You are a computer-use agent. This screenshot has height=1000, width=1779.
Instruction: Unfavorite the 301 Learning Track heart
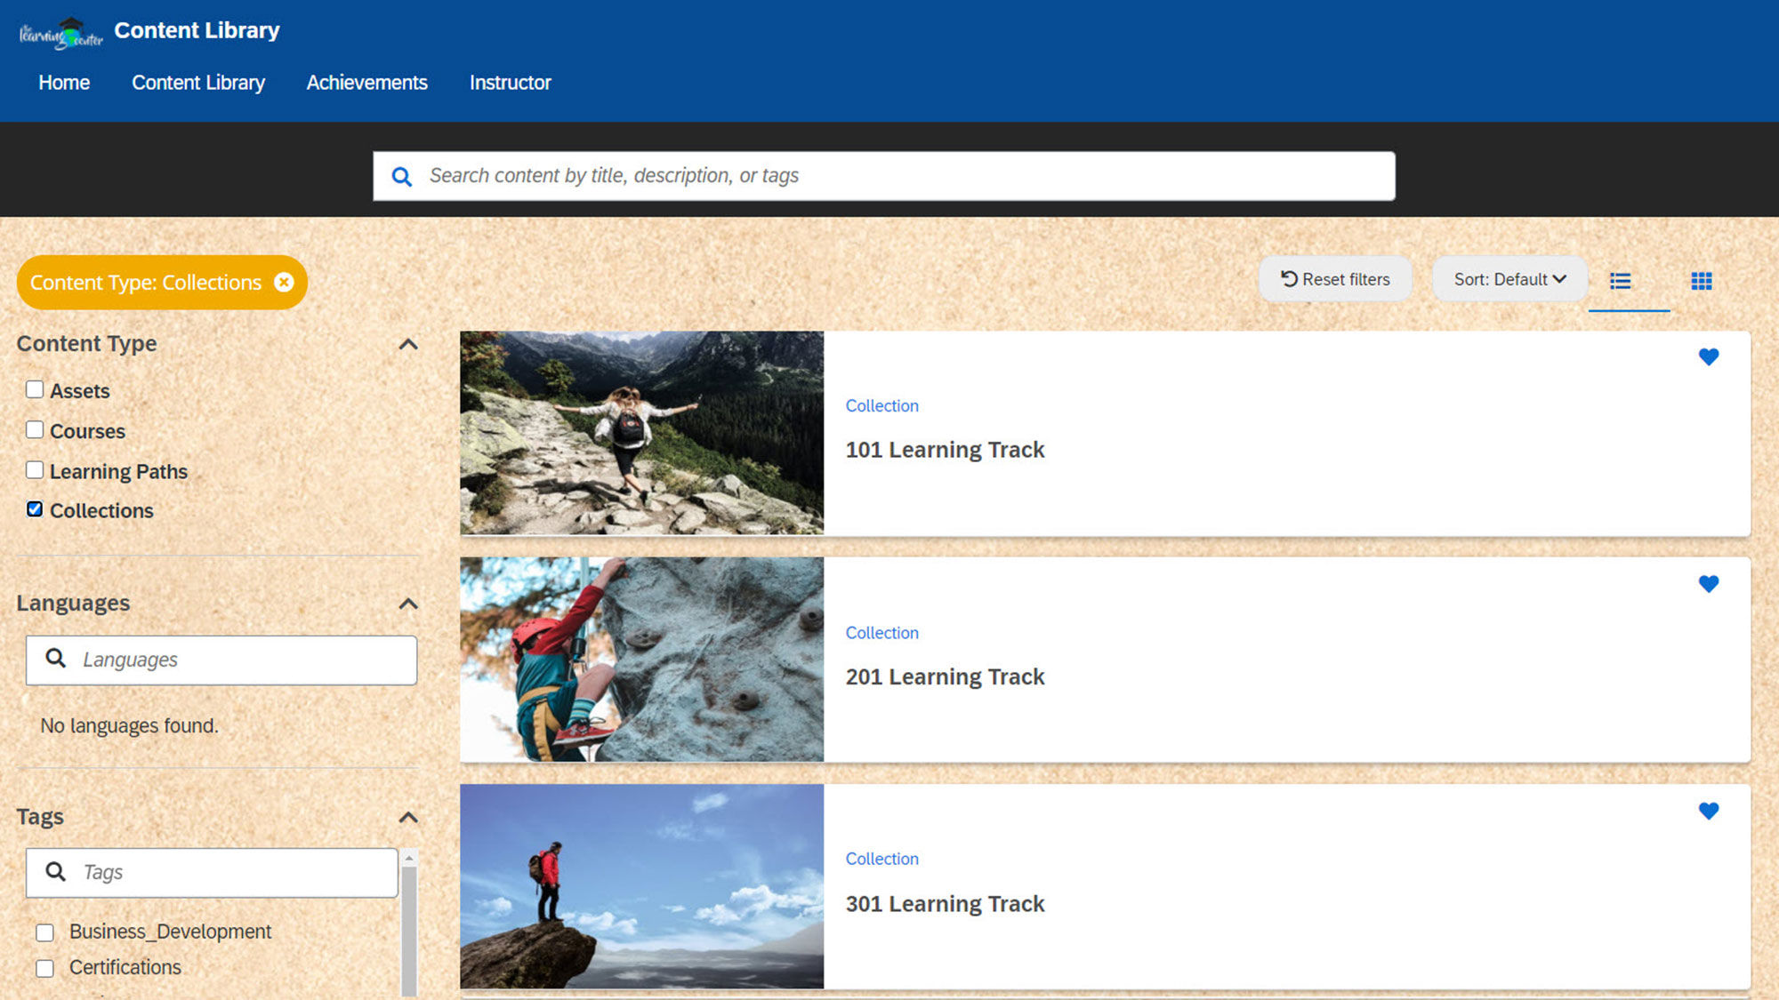1709,811
